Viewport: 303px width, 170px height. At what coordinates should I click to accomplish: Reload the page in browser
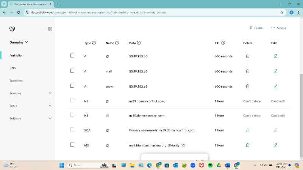[19, 12]
